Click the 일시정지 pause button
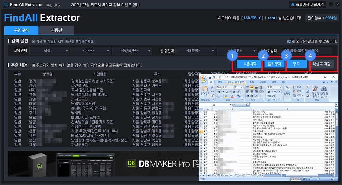The height and width of the screenshot is (185, 342). click(x=274, y=64)
